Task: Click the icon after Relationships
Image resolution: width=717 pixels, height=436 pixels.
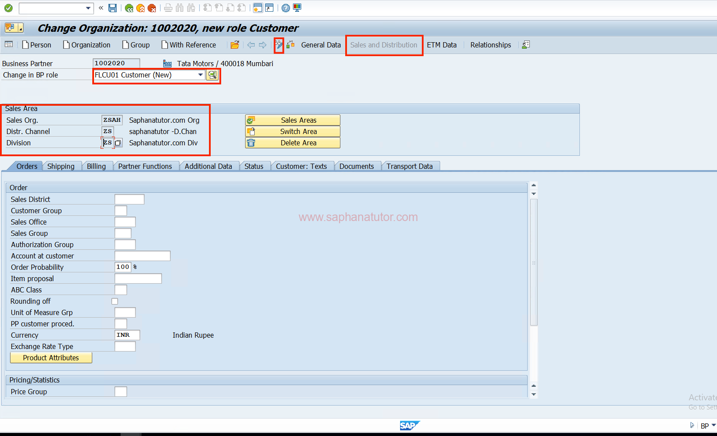Action: point(526,45)
